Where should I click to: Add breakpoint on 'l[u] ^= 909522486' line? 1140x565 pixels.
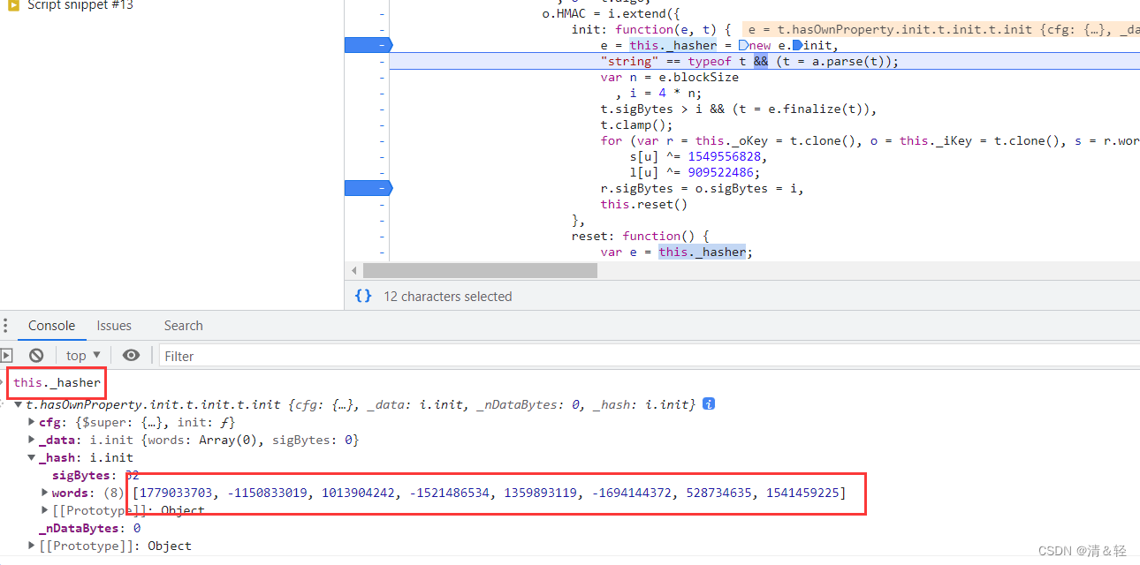[382, 172]
